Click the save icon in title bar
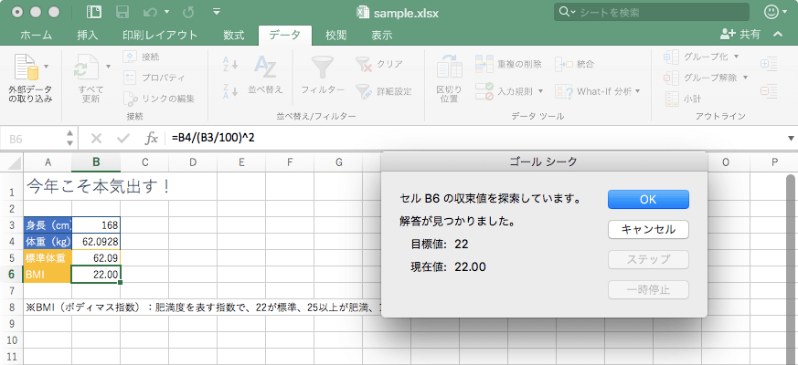Screen dimensions: 798x365 click(x=120, y=13)
